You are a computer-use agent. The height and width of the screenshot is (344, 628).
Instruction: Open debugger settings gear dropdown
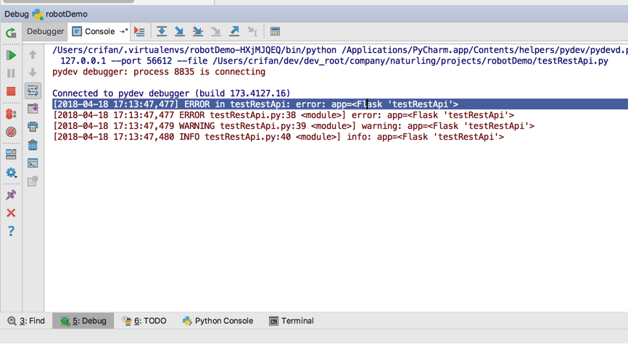(x=11, y=173)
